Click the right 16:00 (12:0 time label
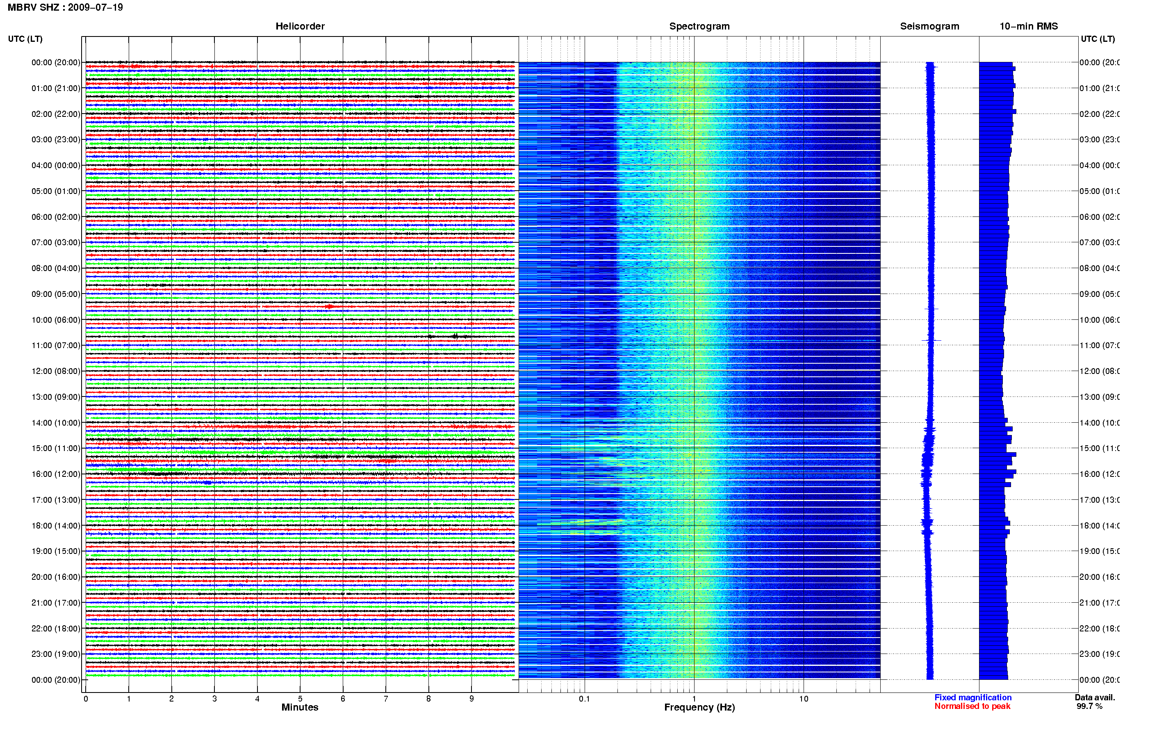The height and width of the screenshot is (729, 1166). (x=1100, y=474)
